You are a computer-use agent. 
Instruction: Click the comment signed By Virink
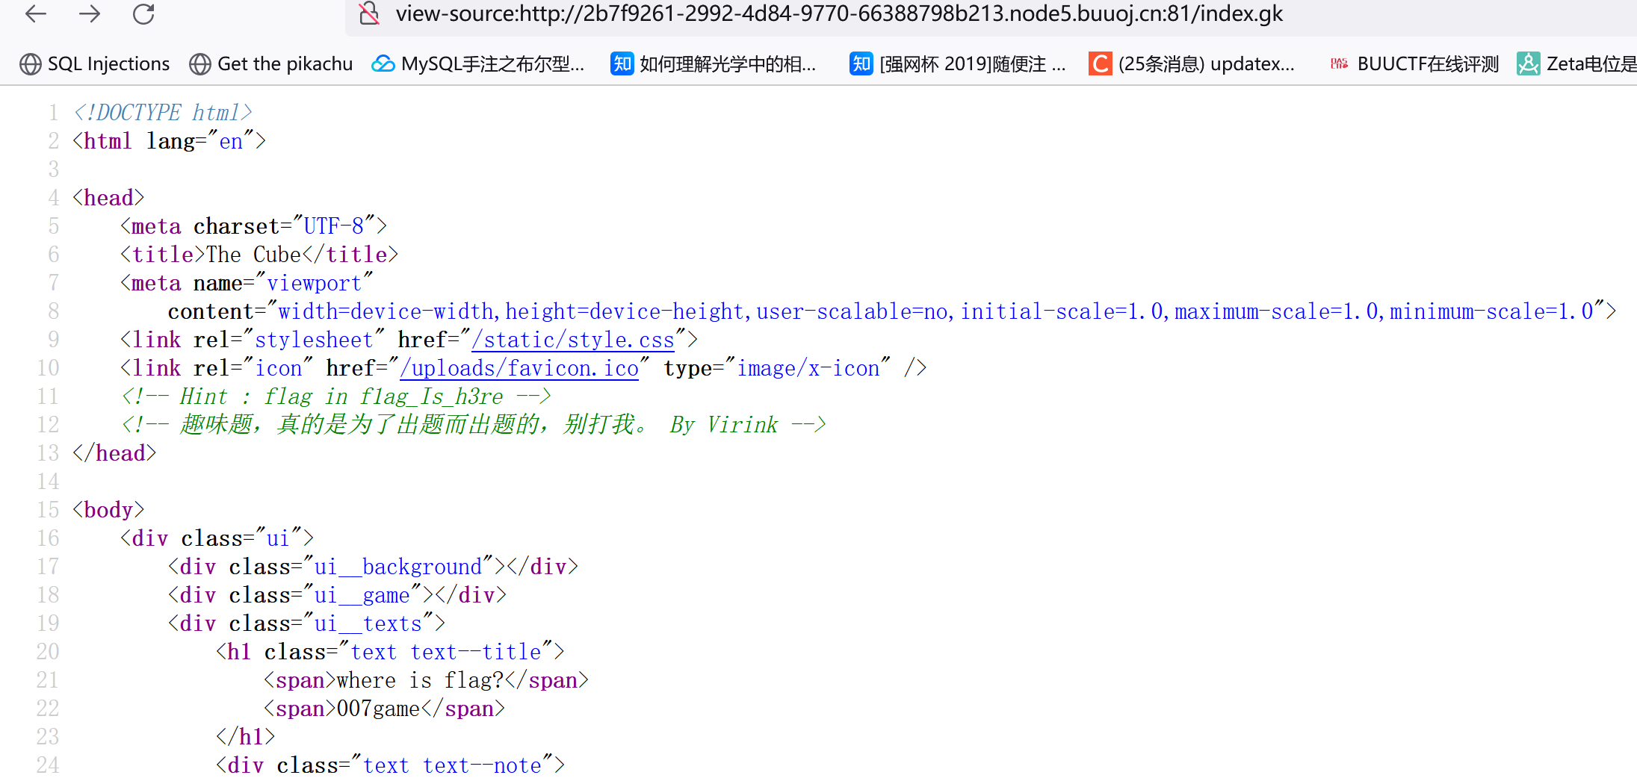coord(474,425)
